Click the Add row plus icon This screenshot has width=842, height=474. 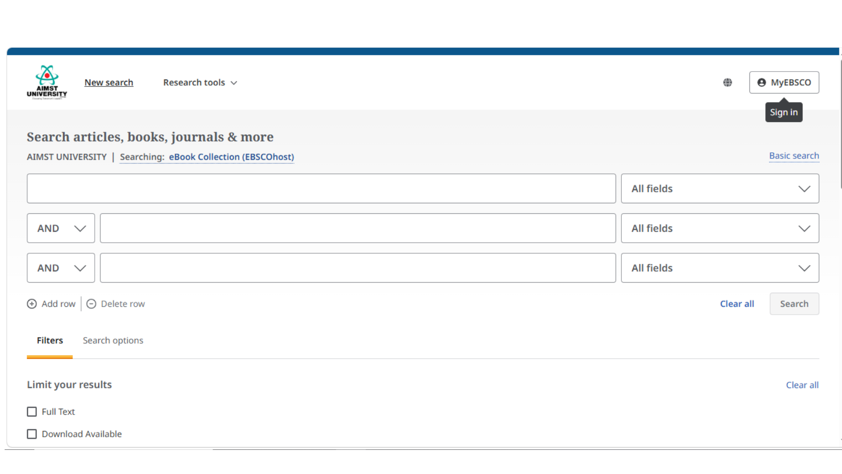tap(32, 304)
